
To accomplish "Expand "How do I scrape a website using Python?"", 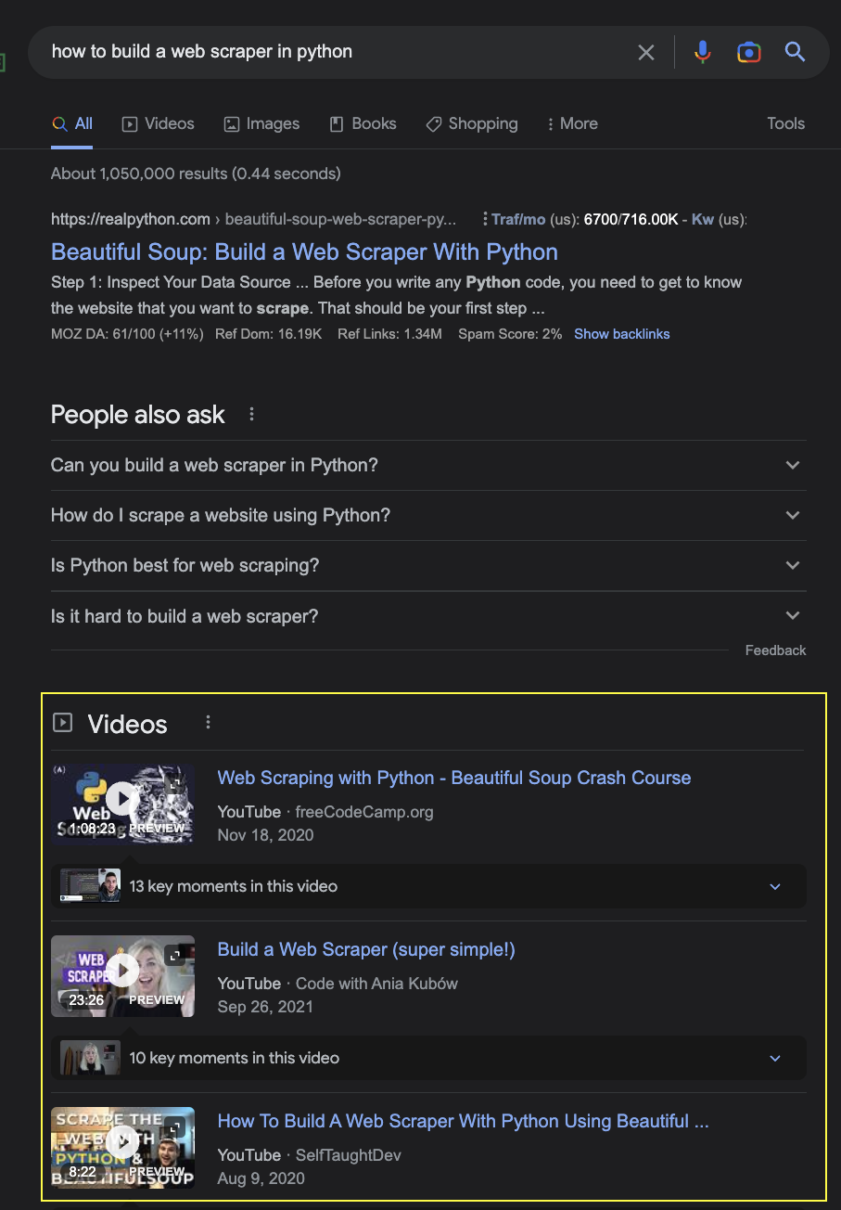I will point(428,515).
